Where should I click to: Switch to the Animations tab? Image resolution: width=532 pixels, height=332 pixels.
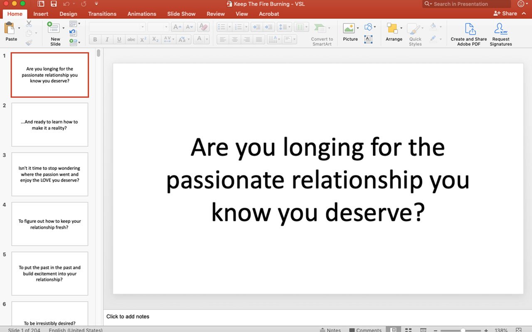(142, 14)
